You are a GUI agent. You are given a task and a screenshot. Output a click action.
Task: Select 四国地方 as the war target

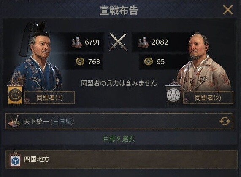122,159
